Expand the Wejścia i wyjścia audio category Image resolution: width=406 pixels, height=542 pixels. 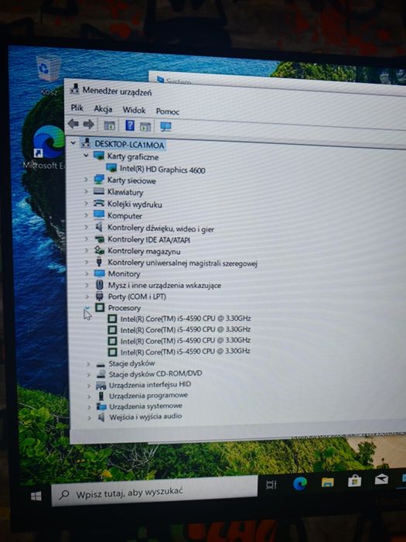(x=90, y=417)
